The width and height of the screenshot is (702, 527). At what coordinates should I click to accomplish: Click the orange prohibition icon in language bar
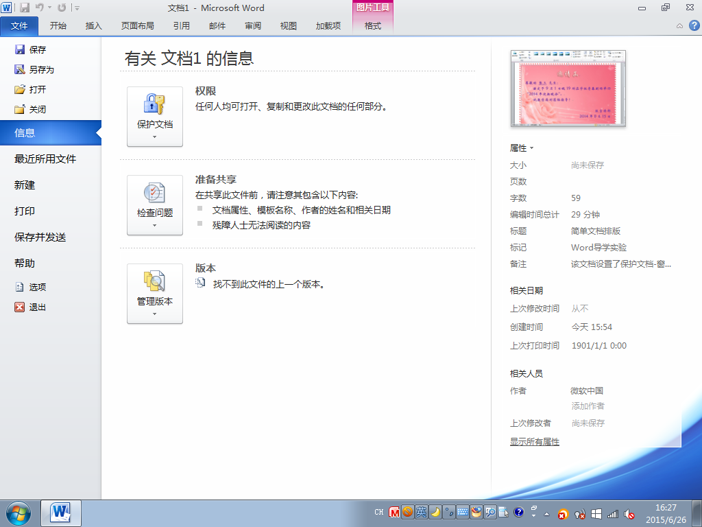[407, 512]
